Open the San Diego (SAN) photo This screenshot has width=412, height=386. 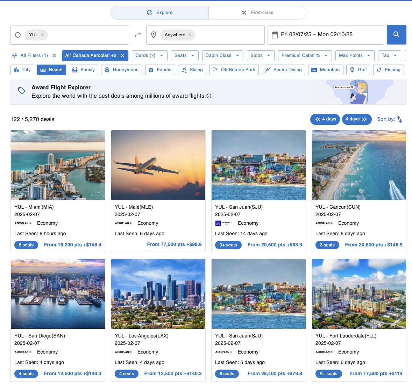click(x=58, y=294)
